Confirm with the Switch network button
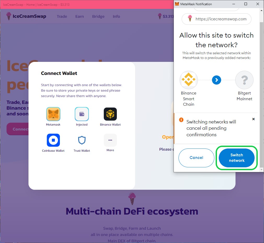Viewport: 264px width, 243px height. (x=237, y=158)
